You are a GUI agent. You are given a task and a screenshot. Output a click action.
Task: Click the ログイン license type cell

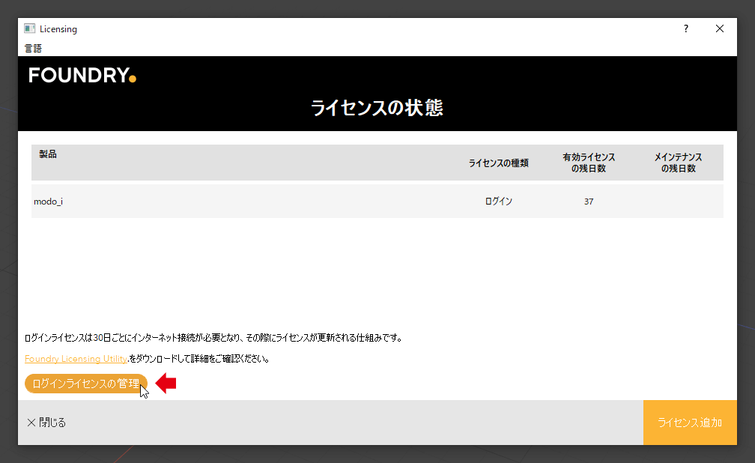click(498, 202)
